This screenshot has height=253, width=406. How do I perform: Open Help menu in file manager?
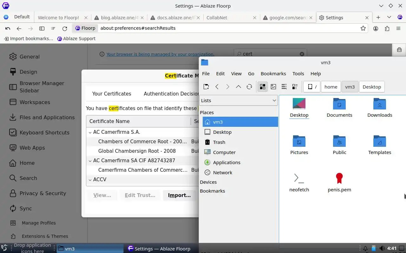316,73
